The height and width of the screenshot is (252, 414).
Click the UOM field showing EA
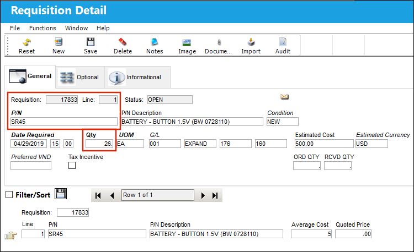130,144
